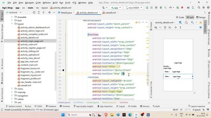Click the Debug app bug icon

coord(161,8)
